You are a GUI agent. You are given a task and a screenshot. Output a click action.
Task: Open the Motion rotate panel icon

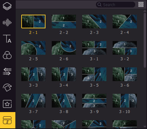[x=7, y=88]
